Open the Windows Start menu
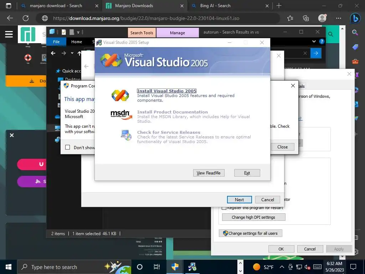 [9, 267]
